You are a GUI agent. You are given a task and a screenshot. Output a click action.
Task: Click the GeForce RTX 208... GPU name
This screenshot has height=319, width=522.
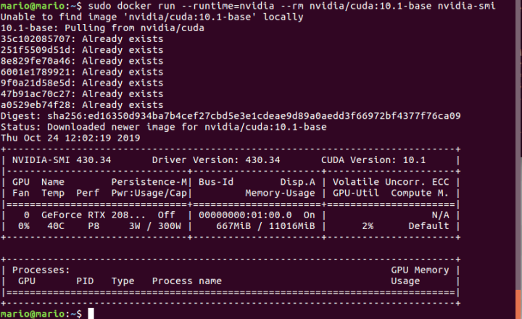[94, 215]
